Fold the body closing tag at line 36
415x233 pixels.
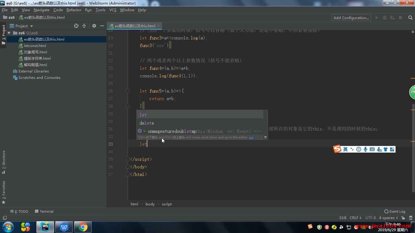[x=128, y=167]
